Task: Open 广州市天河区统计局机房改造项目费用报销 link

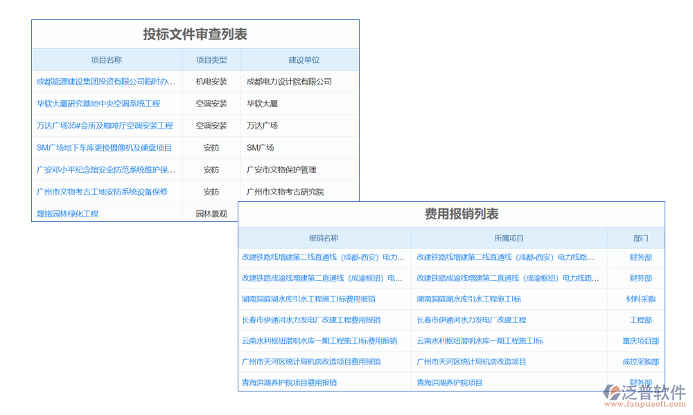Action: coord(311,362)
